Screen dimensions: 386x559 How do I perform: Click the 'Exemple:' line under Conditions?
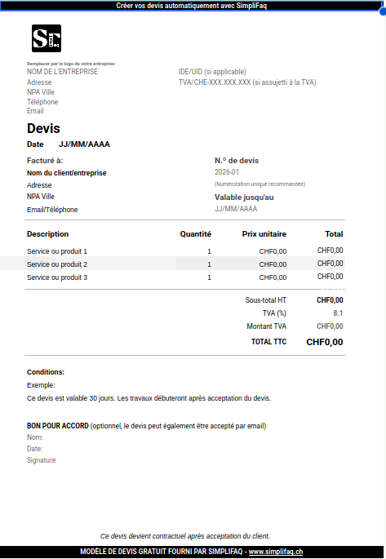[41, 385]
